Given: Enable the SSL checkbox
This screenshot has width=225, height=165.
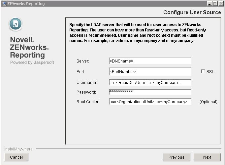Looking at the screenshot, I should coord(203,72).
